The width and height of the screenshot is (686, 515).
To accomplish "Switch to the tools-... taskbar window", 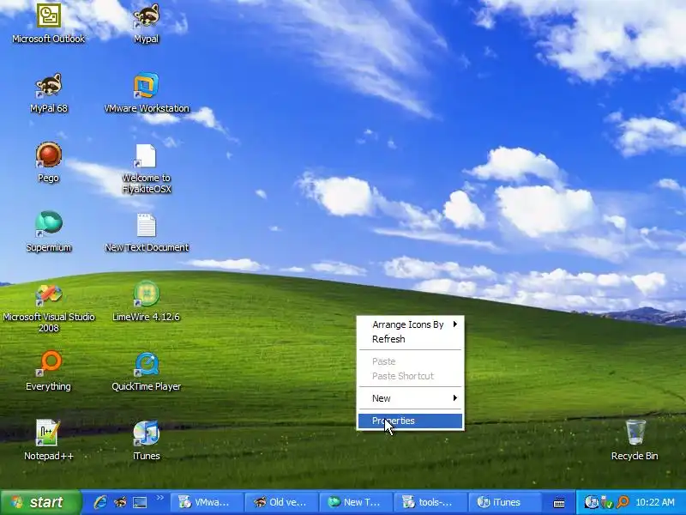I will point(430,502).
